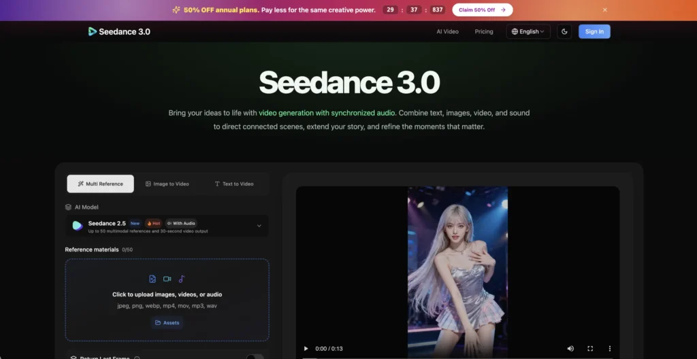Toggle dark mode moon icon
697x359 pixels.
[x=564, y=31]
